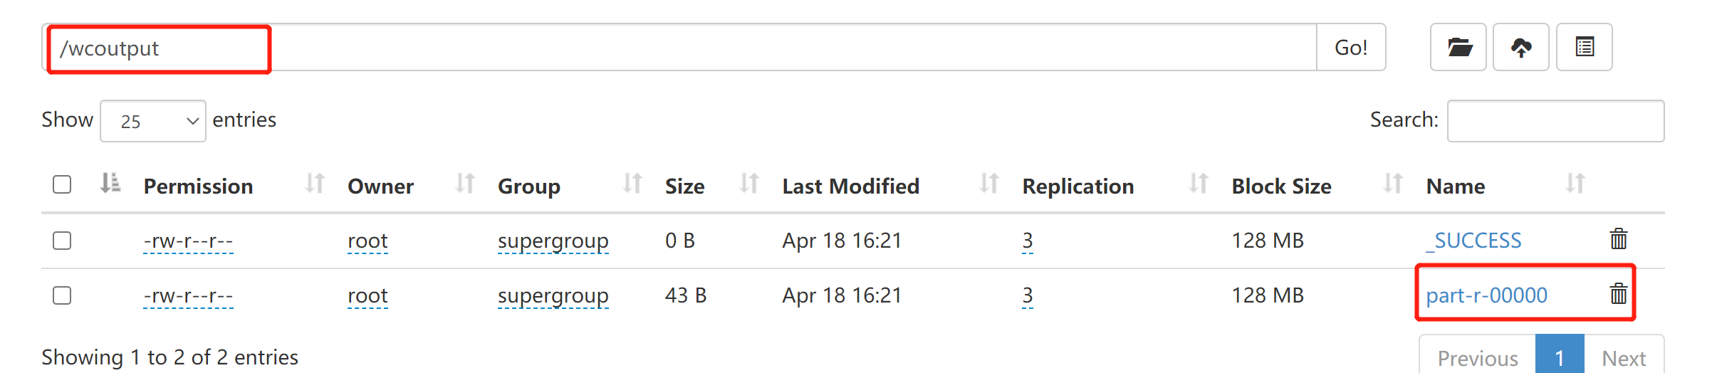Toggle the select-all header checkbox
This screenshot has width=1717, height=373.
62,185
